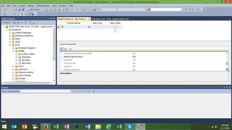Viewport: 232px width, 130px height.
Task: Collapse the Excel database node
Action: [x=10, y=45]
